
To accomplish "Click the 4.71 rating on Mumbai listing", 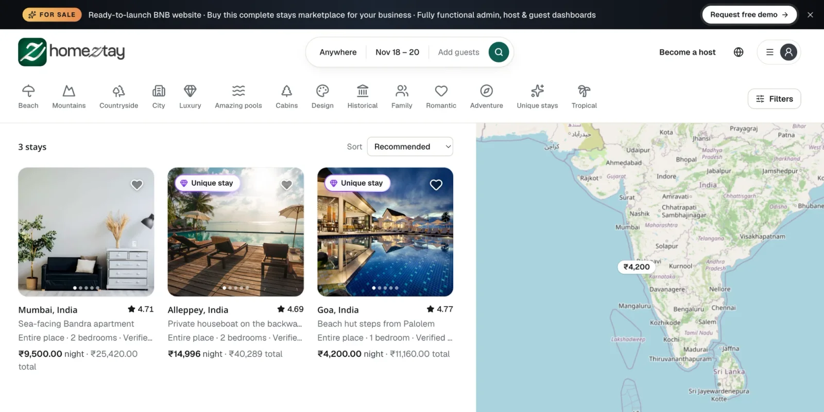I will click(141, 309).
